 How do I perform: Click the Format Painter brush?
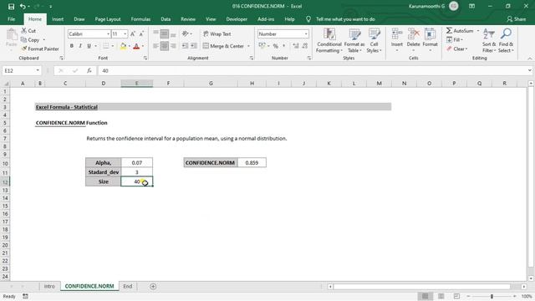(24, 48)
